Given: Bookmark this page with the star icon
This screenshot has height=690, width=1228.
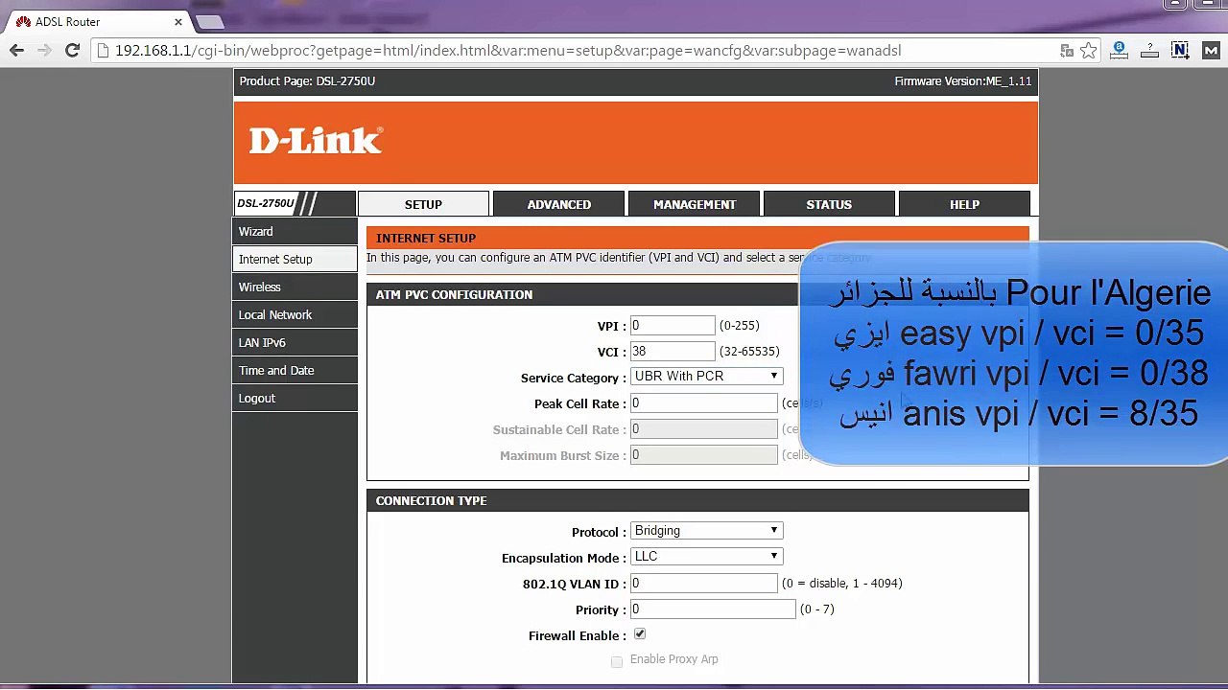Looking at the screenshot, I should pyautogui.click(x=1089, y=51).
